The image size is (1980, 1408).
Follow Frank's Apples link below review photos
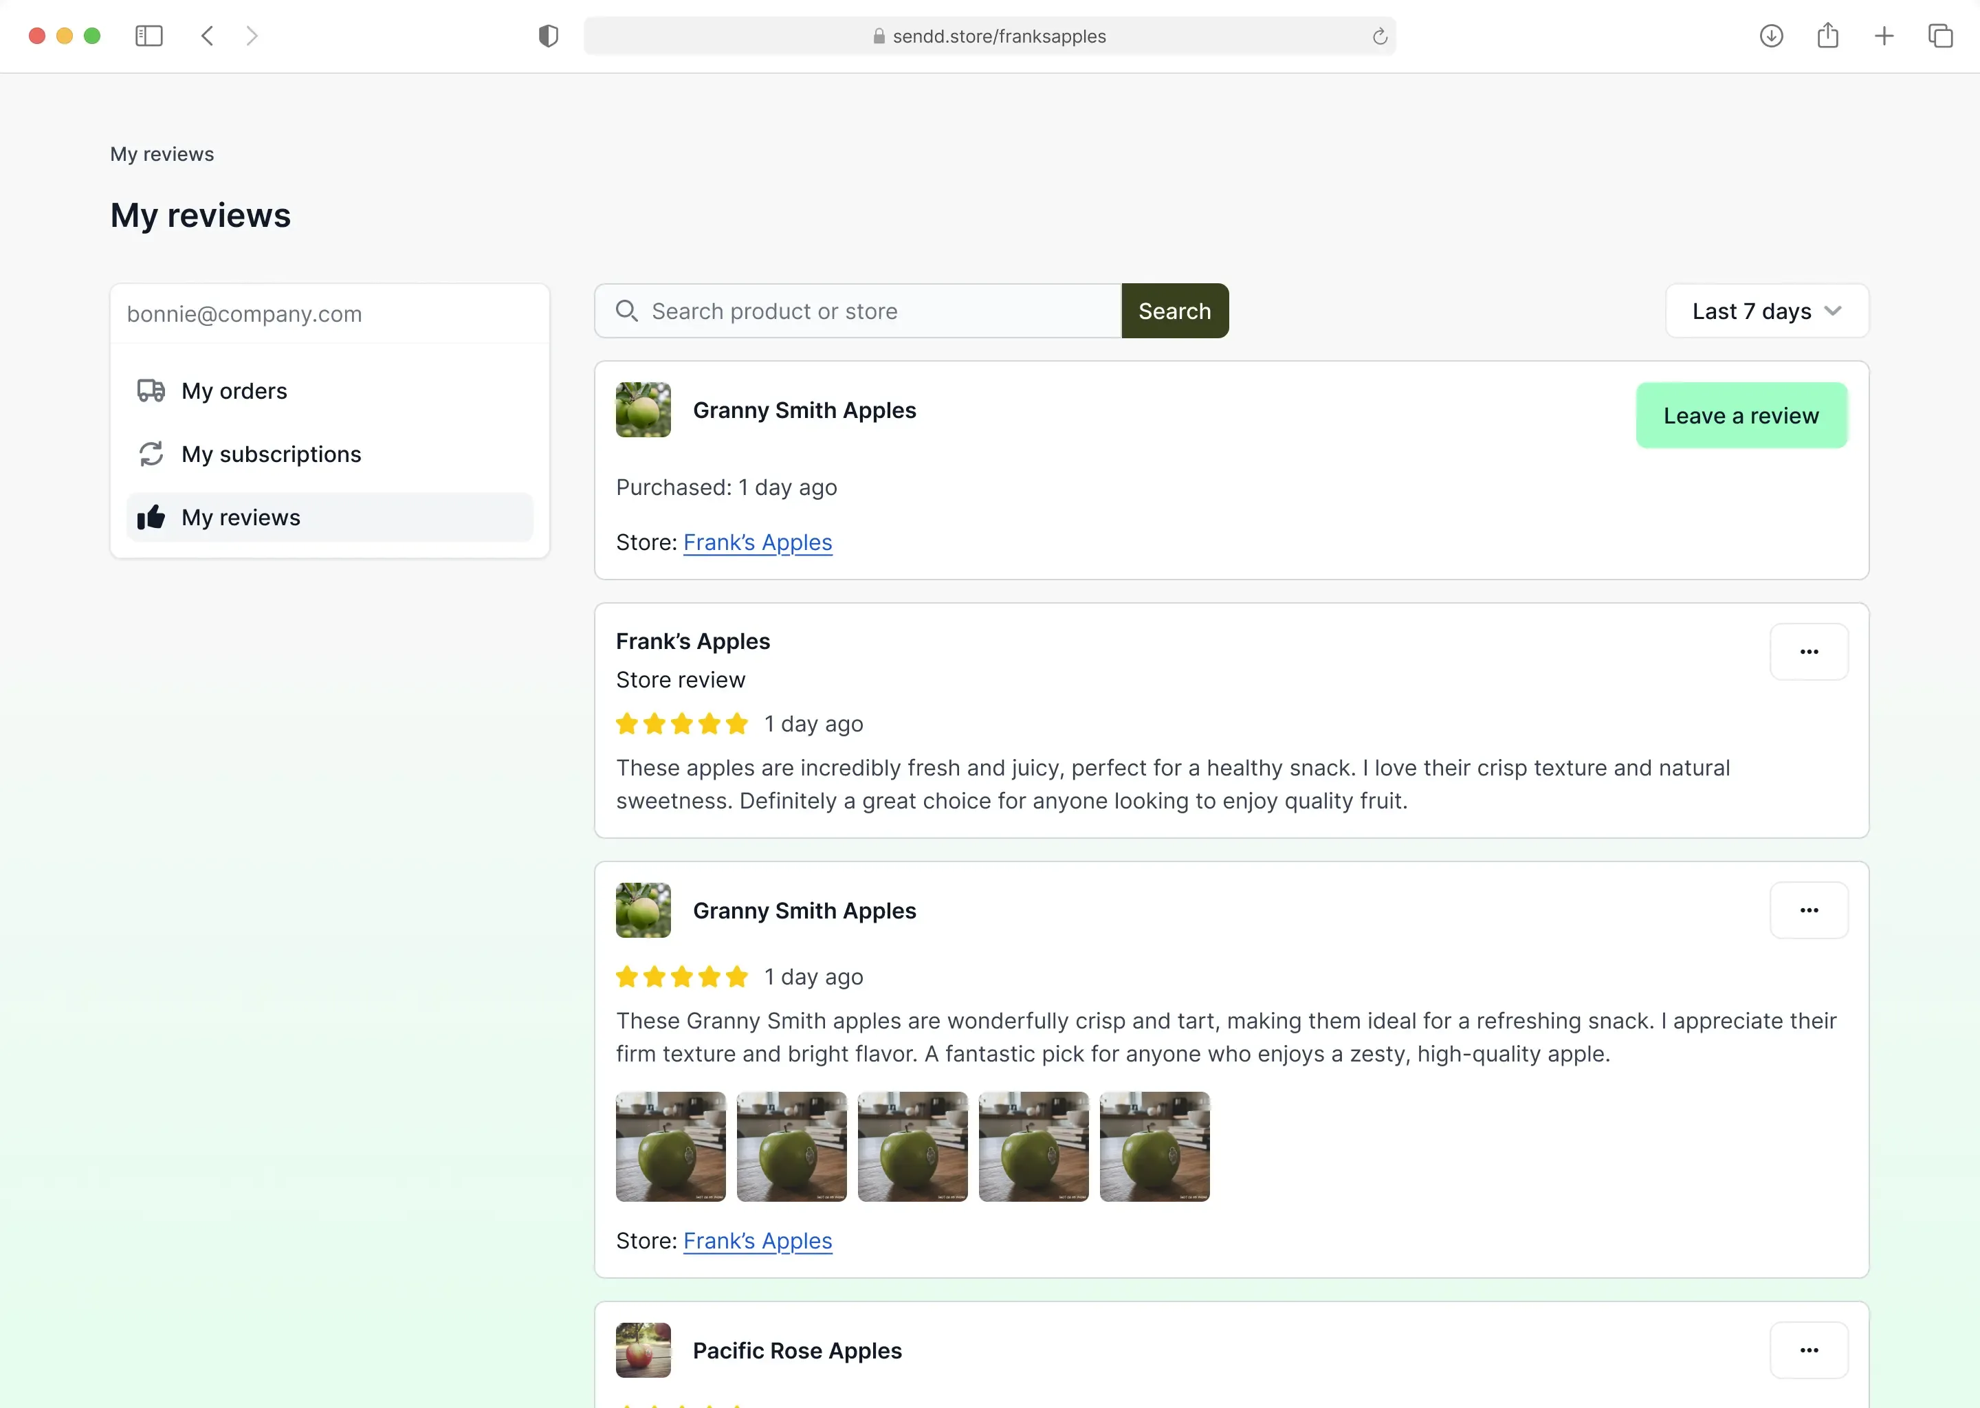point(758,1241)
